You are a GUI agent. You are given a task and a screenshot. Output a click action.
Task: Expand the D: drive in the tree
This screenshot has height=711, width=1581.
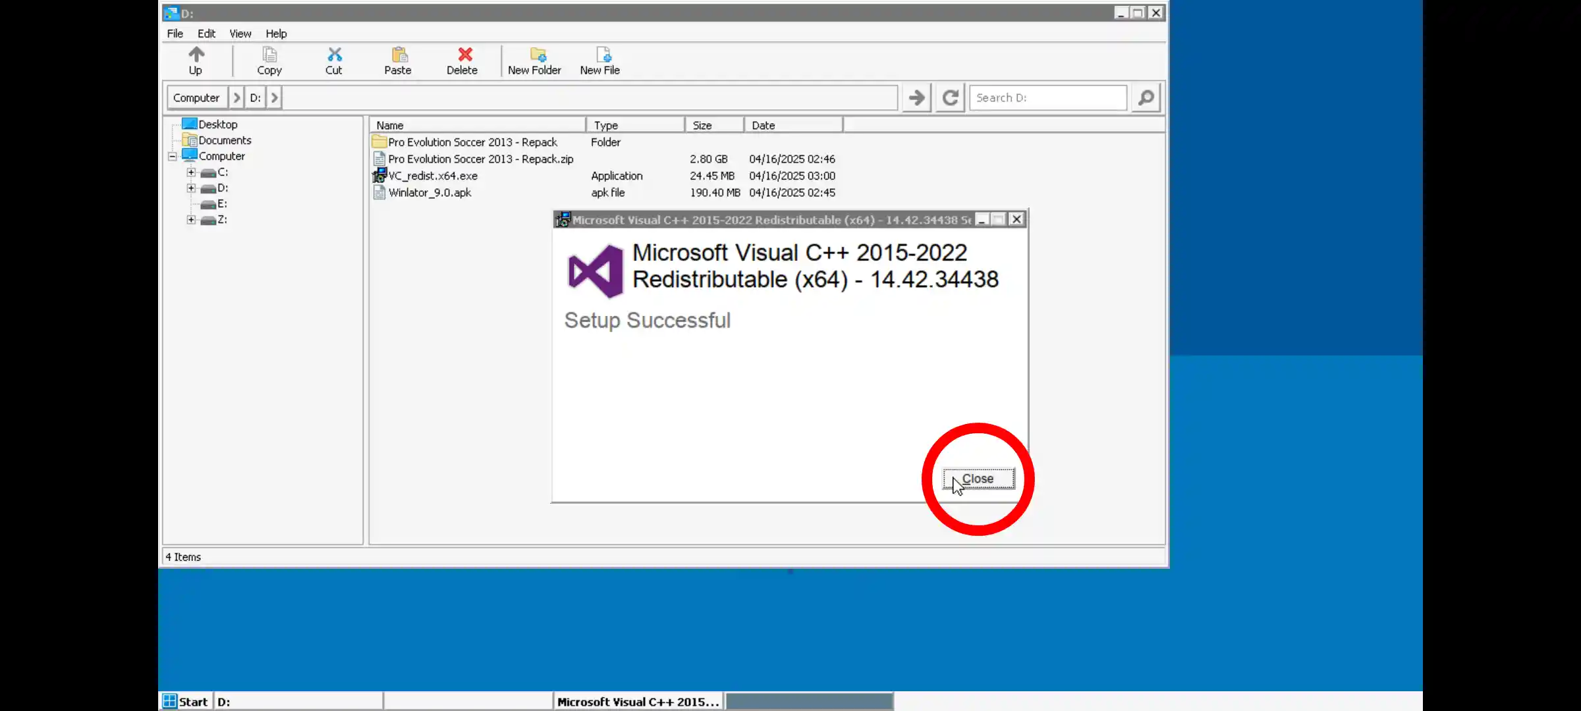190,188
